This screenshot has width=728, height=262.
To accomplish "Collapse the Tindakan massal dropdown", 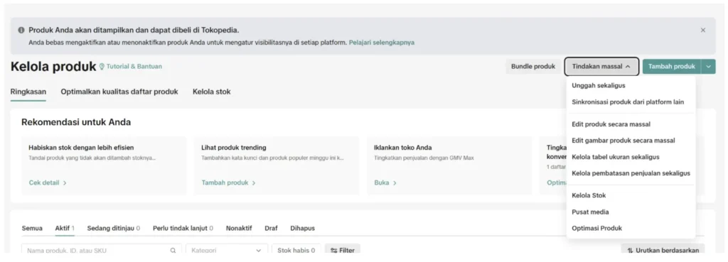I will point(601,67).
